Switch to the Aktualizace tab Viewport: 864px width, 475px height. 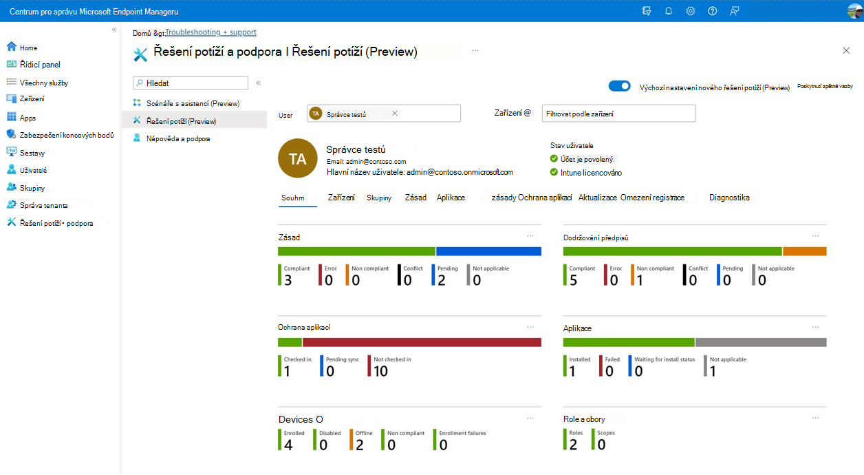coord(598,198)
